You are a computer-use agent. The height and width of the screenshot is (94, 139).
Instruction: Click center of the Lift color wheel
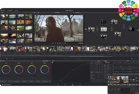point(6,69)
